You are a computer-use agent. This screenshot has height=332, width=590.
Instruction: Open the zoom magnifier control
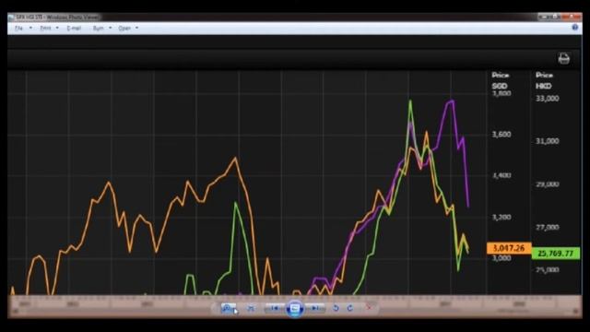coord(228,308)
